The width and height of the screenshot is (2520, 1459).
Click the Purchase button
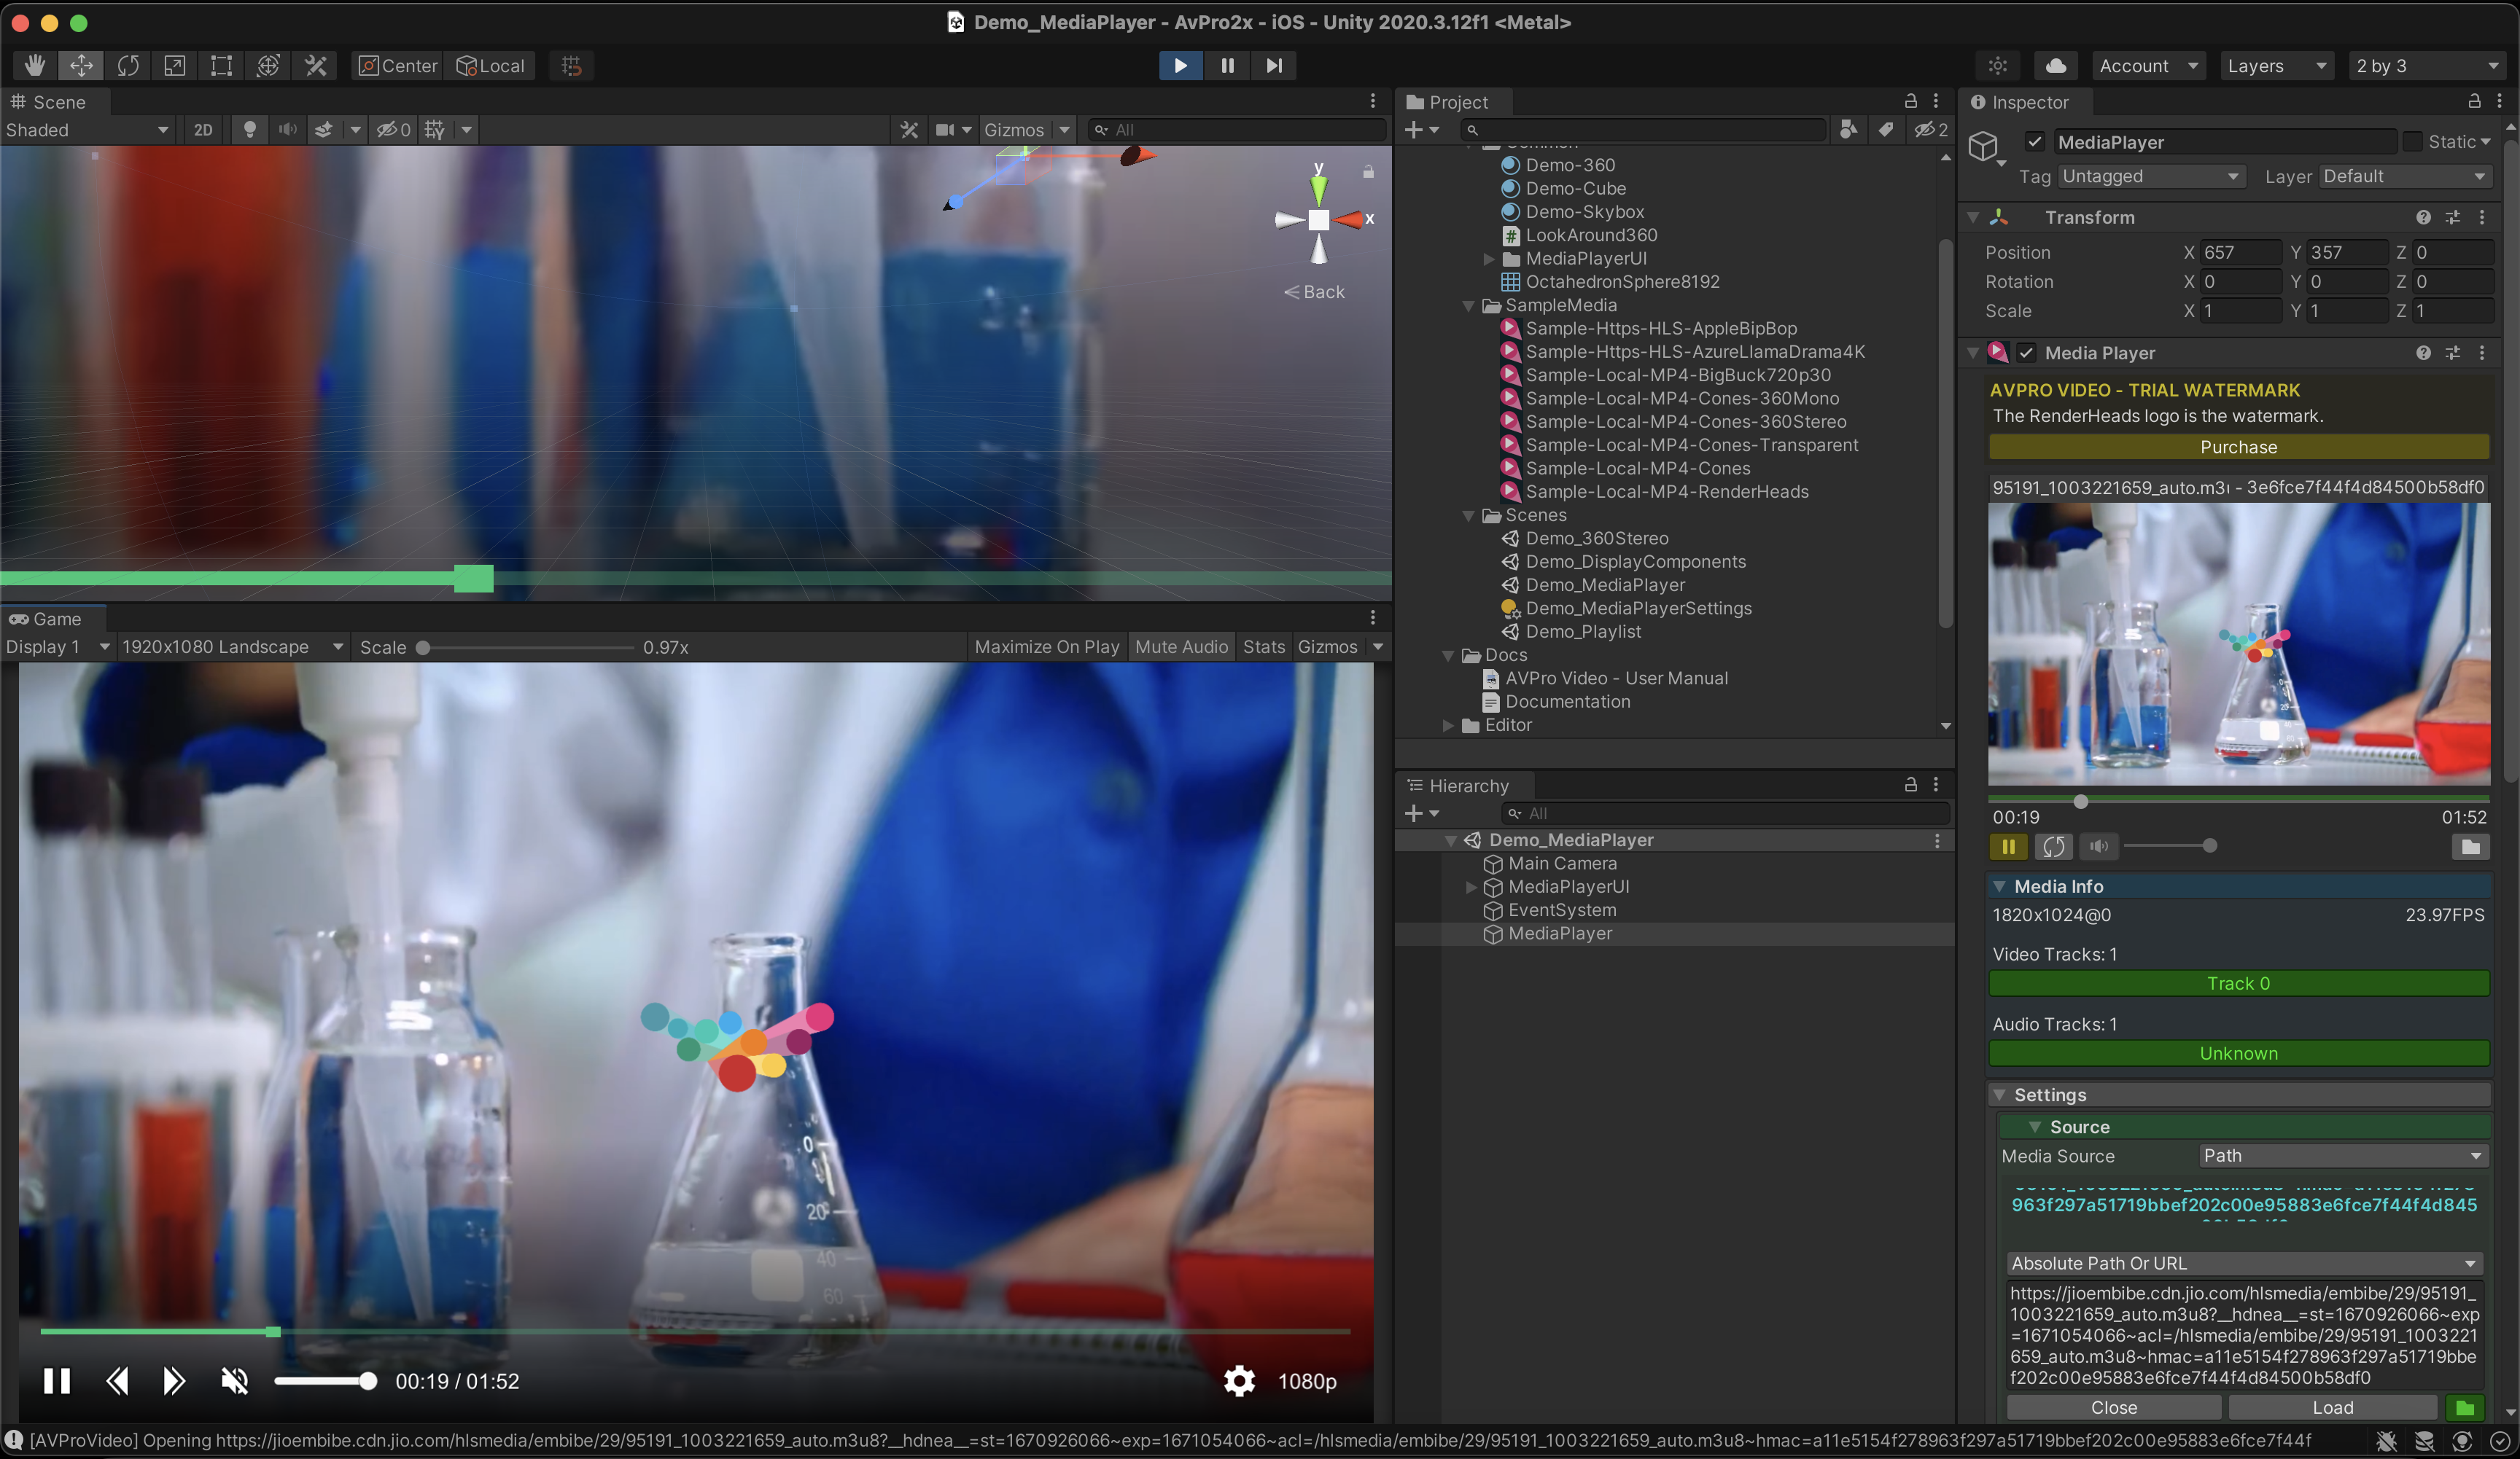[2238, 447]
